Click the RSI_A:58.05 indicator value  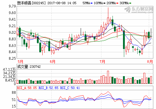click(x=27, y=88)
